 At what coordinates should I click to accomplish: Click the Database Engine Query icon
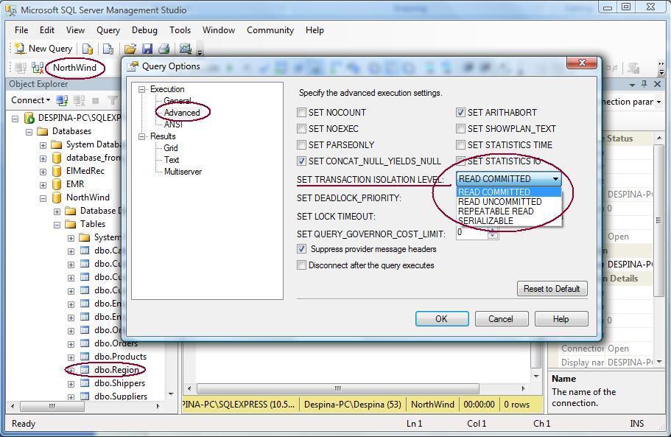coord(88,49)
